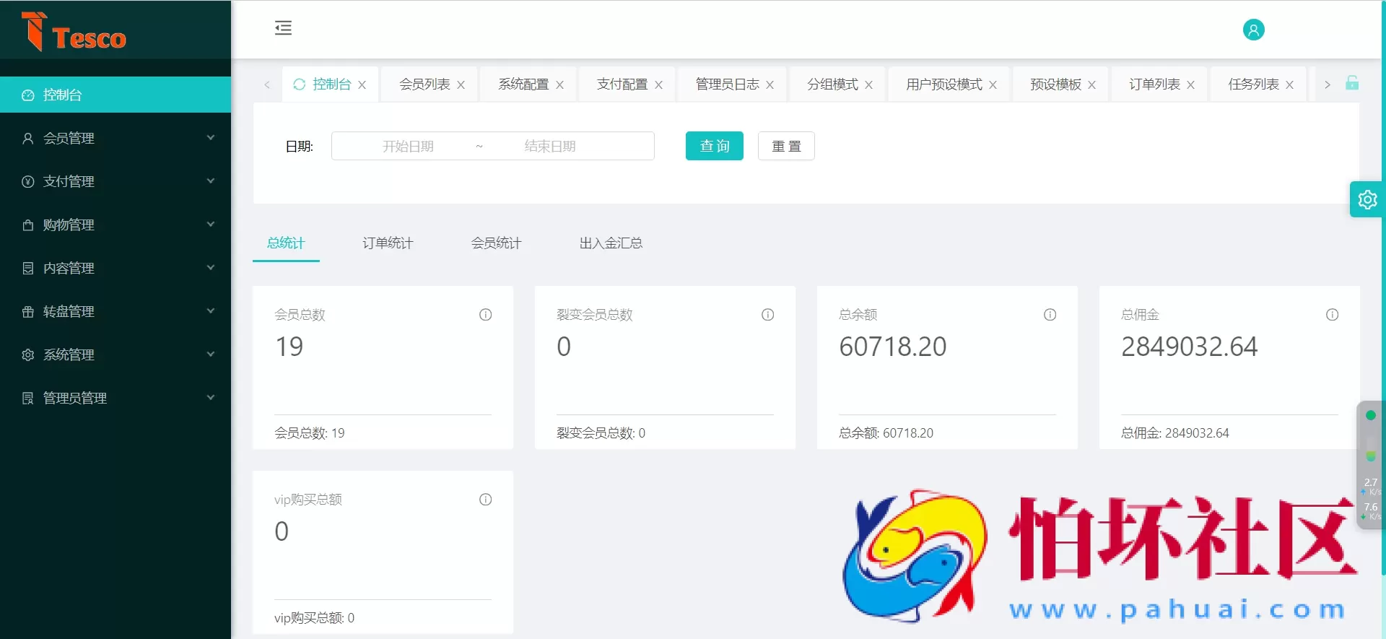Expand the 内容管理 sidebar menu

coord(115,268)
